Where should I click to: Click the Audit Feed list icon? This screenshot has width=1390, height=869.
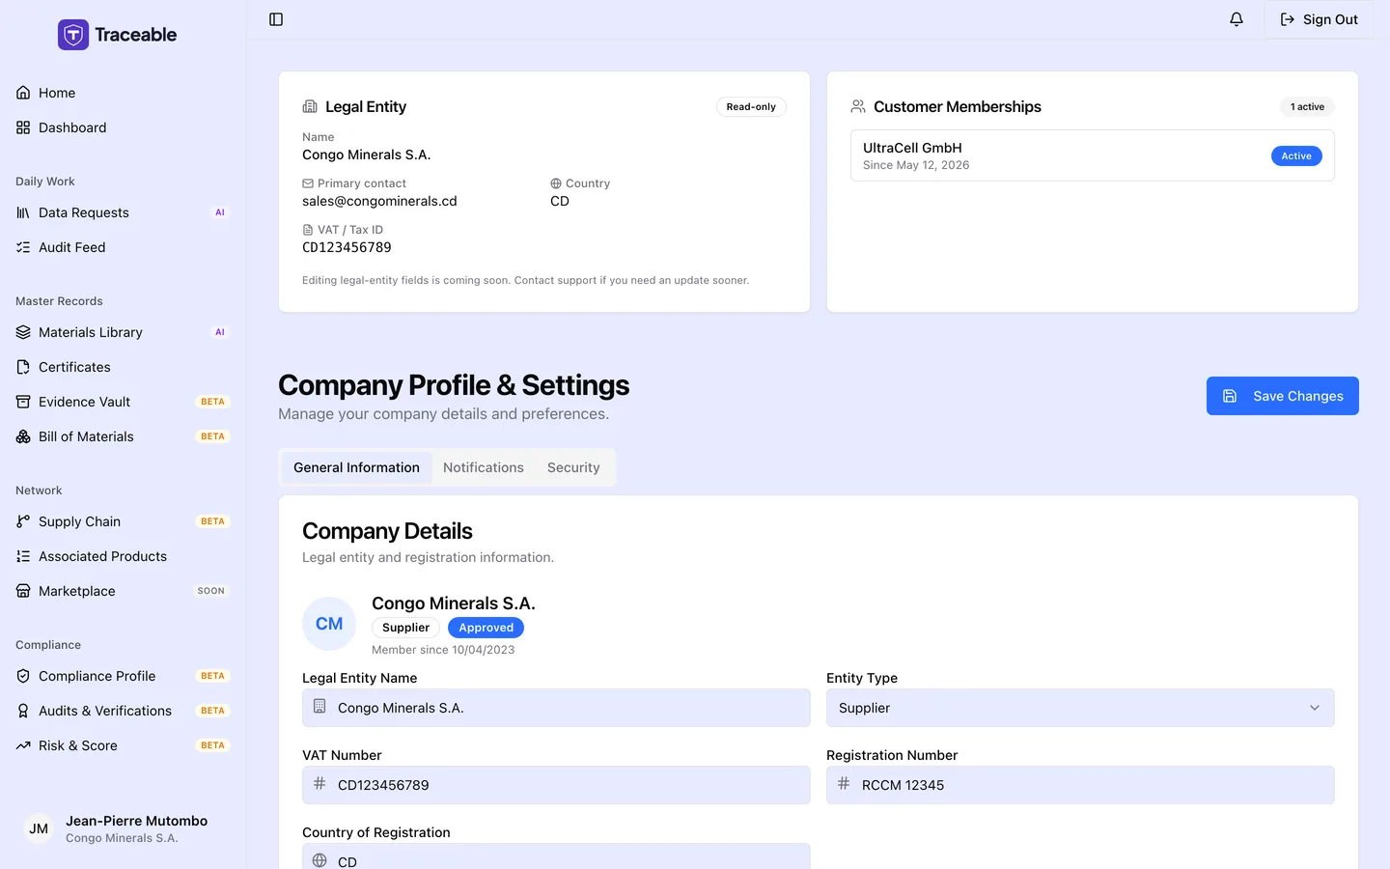click(23, 247)
